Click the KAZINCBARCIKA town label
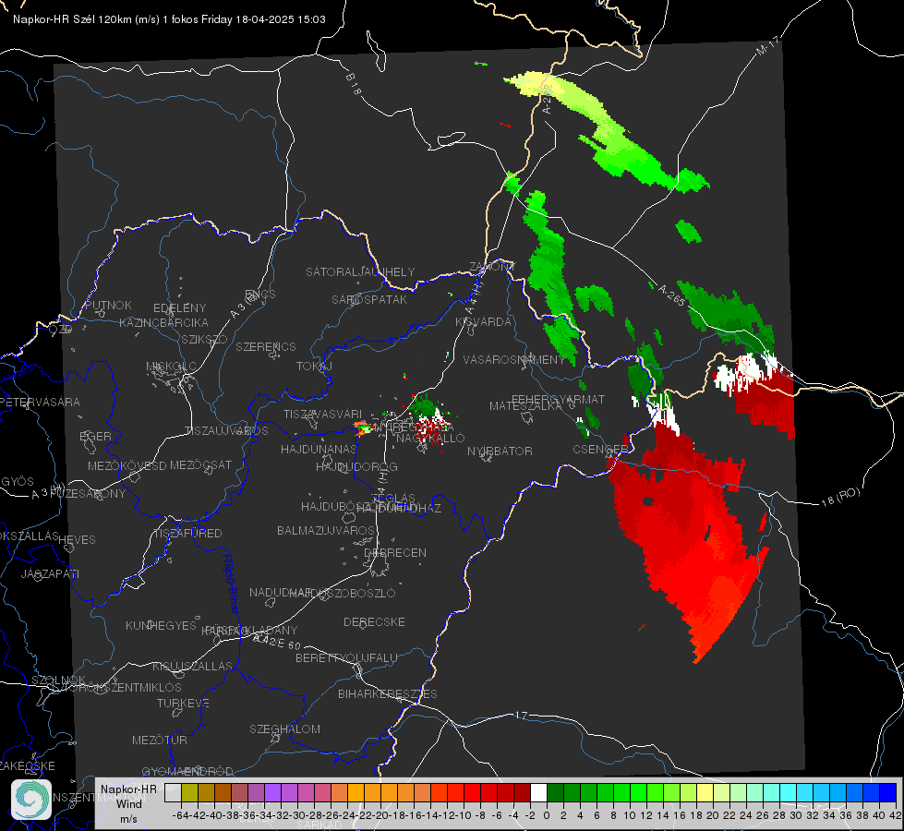This screenshot has width=904, height=831. 163,323
